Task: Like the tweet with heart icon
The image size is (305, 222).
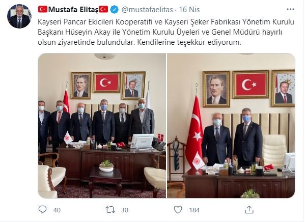Action: pos(178,210)
